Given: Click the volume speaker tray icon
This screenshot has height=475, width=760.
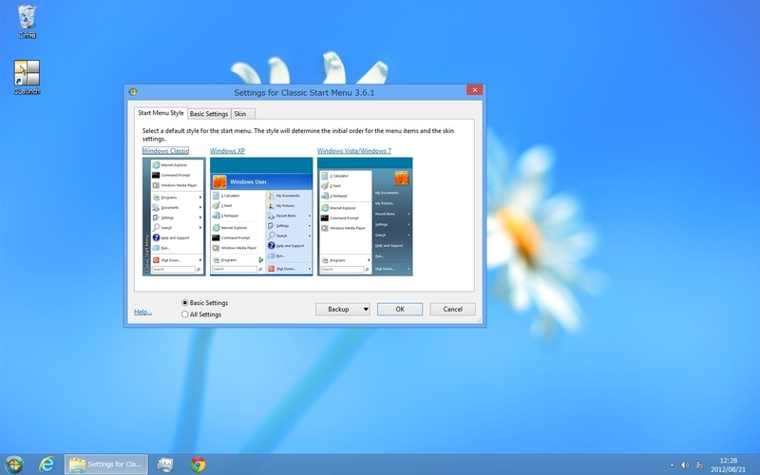Looking at the screenshot, I should coord(685,465).
